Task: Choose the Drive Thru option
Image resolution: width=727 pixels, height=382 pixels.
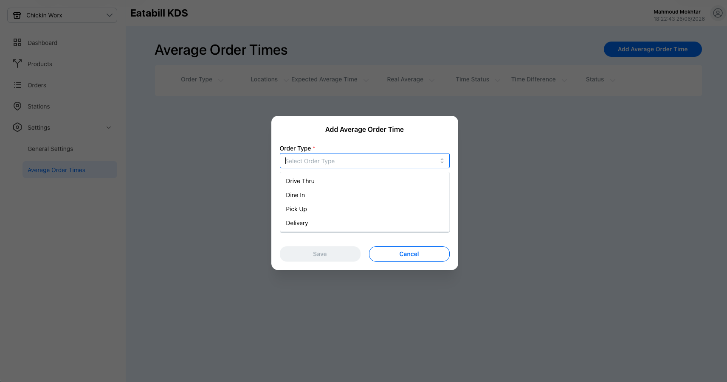Action: (364, 181)
